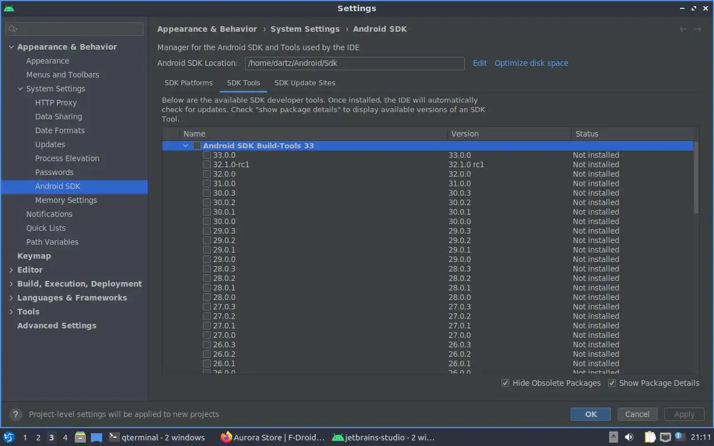This screenshot has width=714, height=446.
Task: Check the 29.0.2 build tools checkbox
Action: point(206,240)
